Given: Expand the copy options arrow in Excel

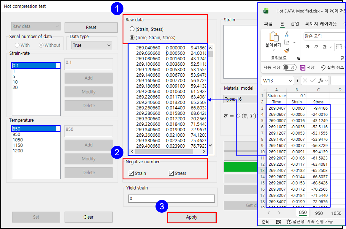Looking at the screenshot, I should coord(294,42).
